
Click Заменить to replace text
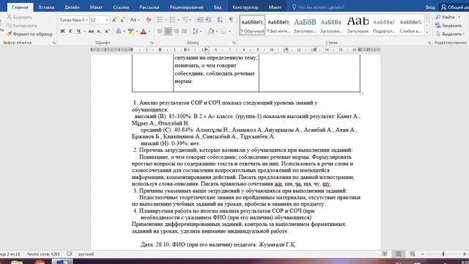pos(448,26)
